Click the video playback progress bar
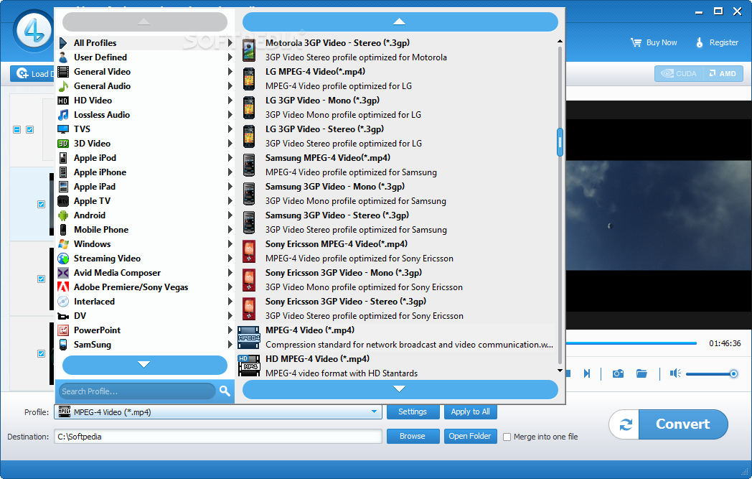 (x=631, y=343)
